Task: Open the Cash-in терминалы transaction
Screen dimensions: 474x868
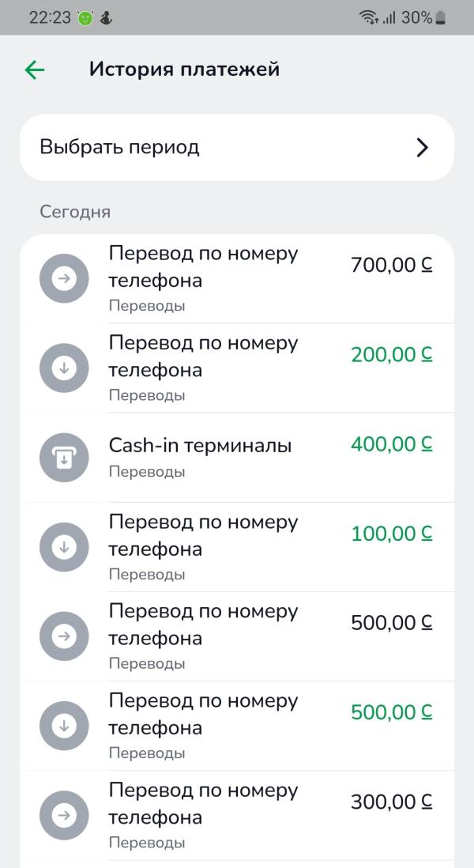Action: tap(237, 458)
